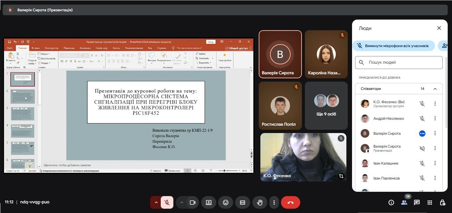452x213 pixels.
Task: Click Примечания in PowerPoint status bar
Action: (172, 171)
